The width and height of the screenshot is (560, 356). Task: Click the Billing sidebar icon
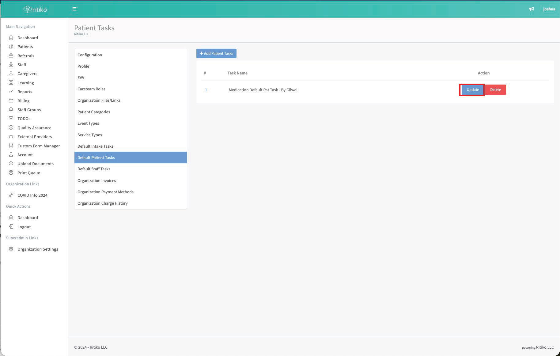pyautogui.click(x=11, y=101)
